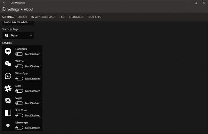Click the Services section heading

pyautogui.click(x=7, y=43)
